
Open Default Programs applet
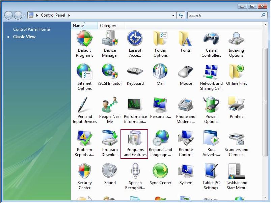point(84,44)
